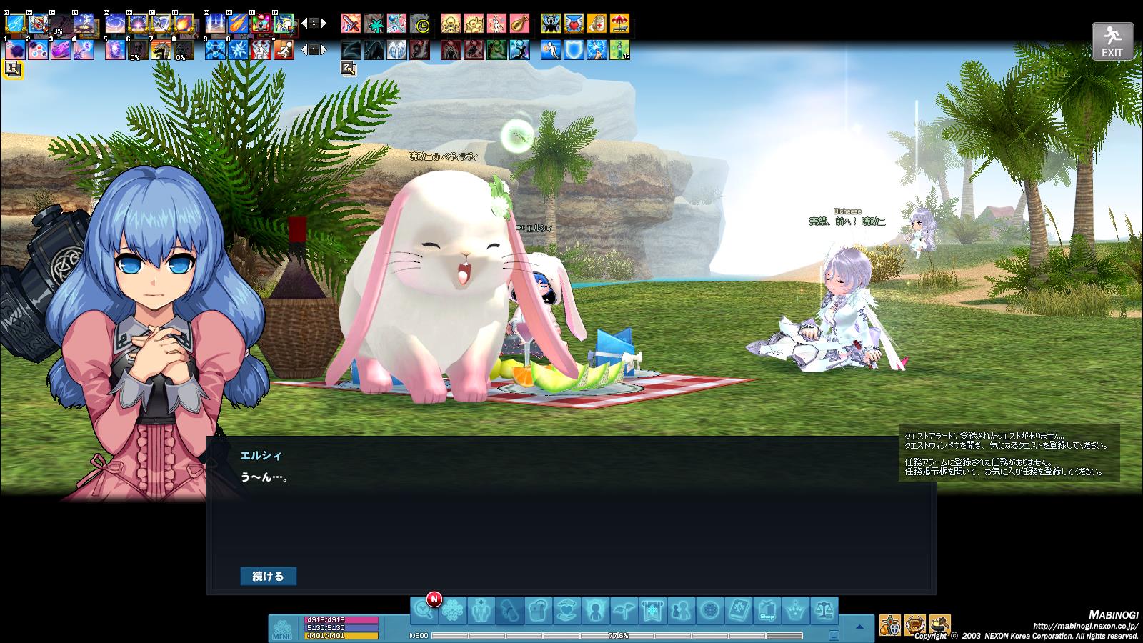Activate the F1 lightning skill icon
Screen dimensions: 1143x643
click(x=15, y=24)
